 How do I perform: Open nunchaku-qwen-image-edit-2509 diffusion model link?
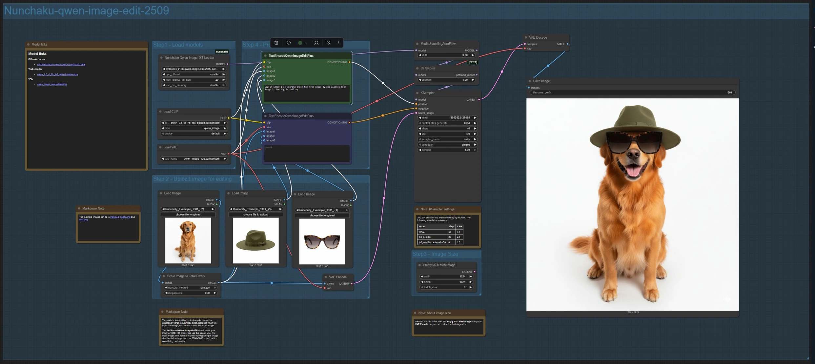pyautogui.click(x=61, y=65)
